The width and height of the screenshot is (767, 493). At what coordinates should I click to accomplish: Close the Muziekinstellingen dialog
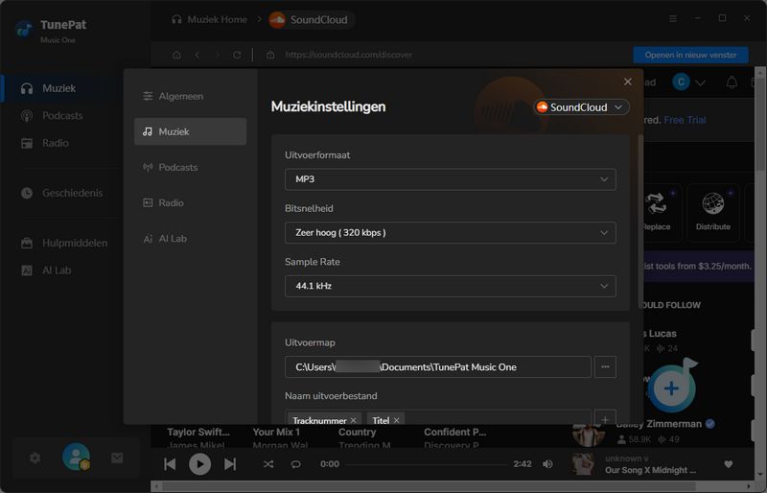pyautogui.click(x=628, y=82)
